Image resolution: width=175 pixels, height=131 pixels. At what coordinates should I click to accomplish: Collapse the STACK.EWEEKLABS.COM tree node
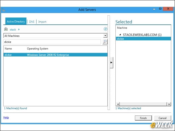point(120,35)
